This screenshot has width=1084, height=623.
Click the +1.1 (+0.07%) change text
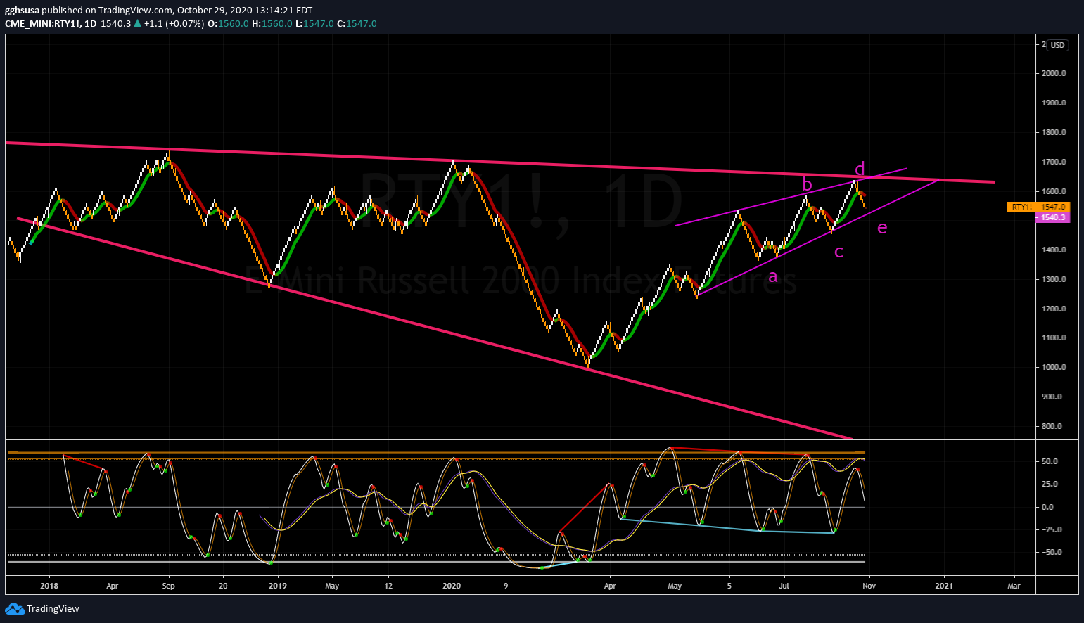click(174, 23)
